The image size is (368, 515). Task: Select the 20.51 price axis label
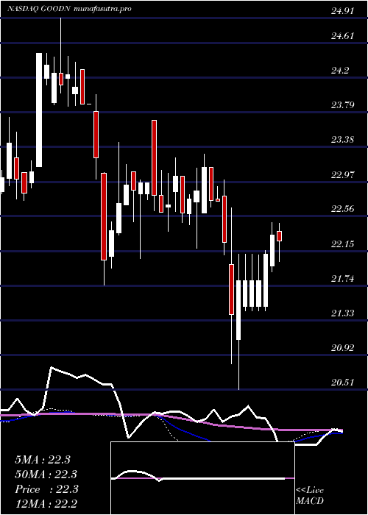point(342,383)
